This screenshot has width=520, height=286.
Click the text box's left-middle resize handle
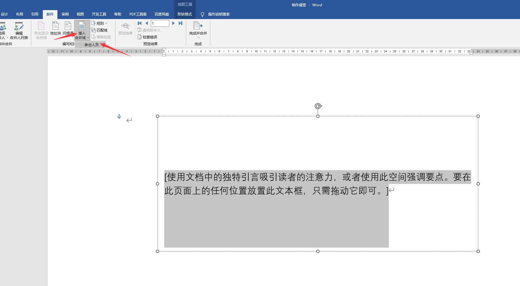(x=158, y=184)
